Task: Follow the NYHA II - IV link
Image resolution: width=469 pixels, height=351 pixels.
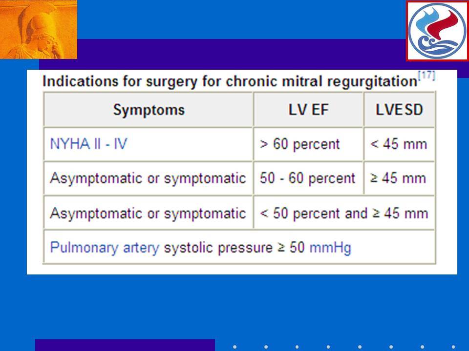Action: [88, 144]
